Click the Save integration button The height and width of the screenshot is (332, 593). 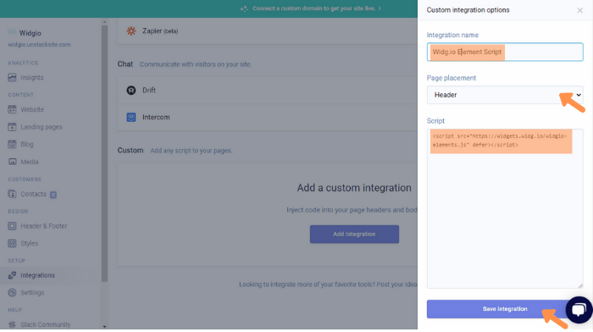(x=505, y=309)
